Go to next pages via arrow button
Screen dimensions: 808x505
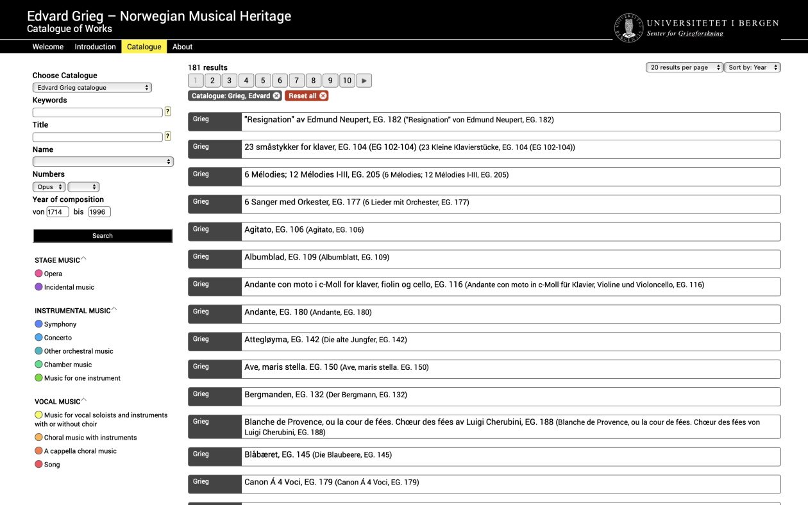click(x=364, y=80)
